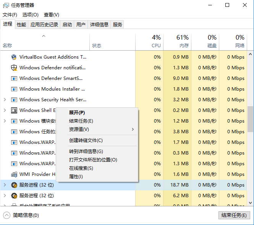Click the gear icon of the 6.2 MB 服务进程
Image resolution: width=254 pixels, height=225 pixels.
[x=14, y=196]
